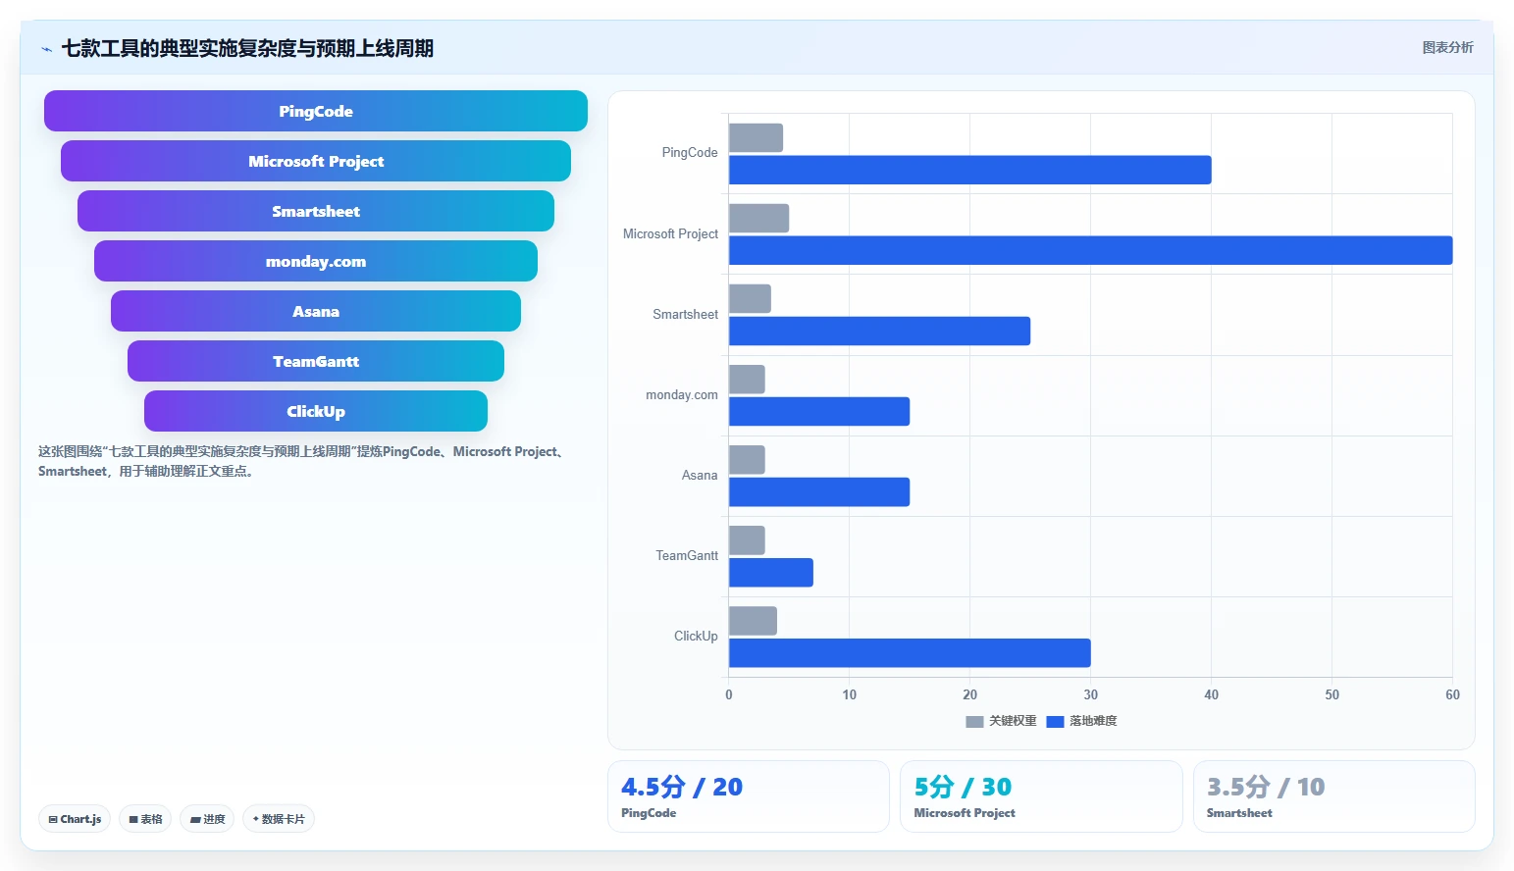The image size is (1514, 871).
Task: Select the Smartsheet funnel bar
Action: pyautogui.click(x=316, y=211)
